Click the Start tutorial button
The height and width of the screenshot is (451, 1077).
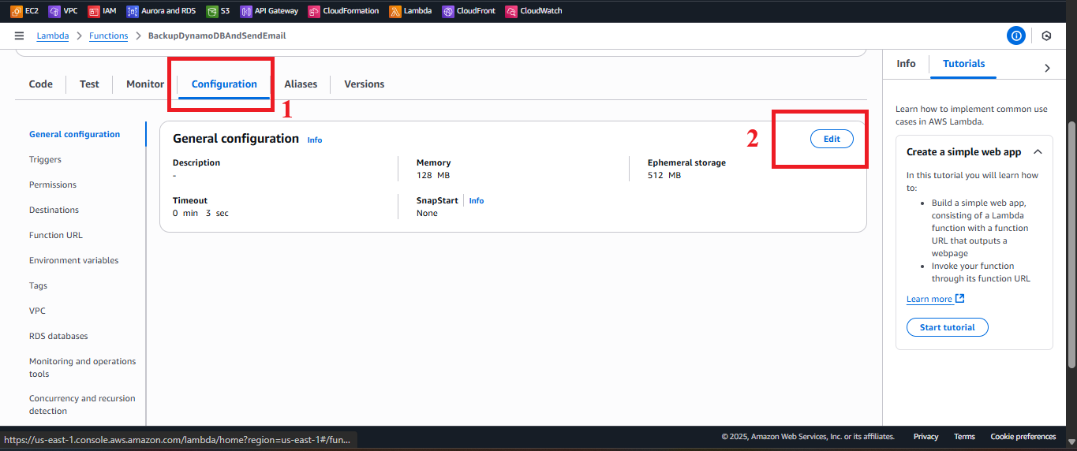click(948, 327)
